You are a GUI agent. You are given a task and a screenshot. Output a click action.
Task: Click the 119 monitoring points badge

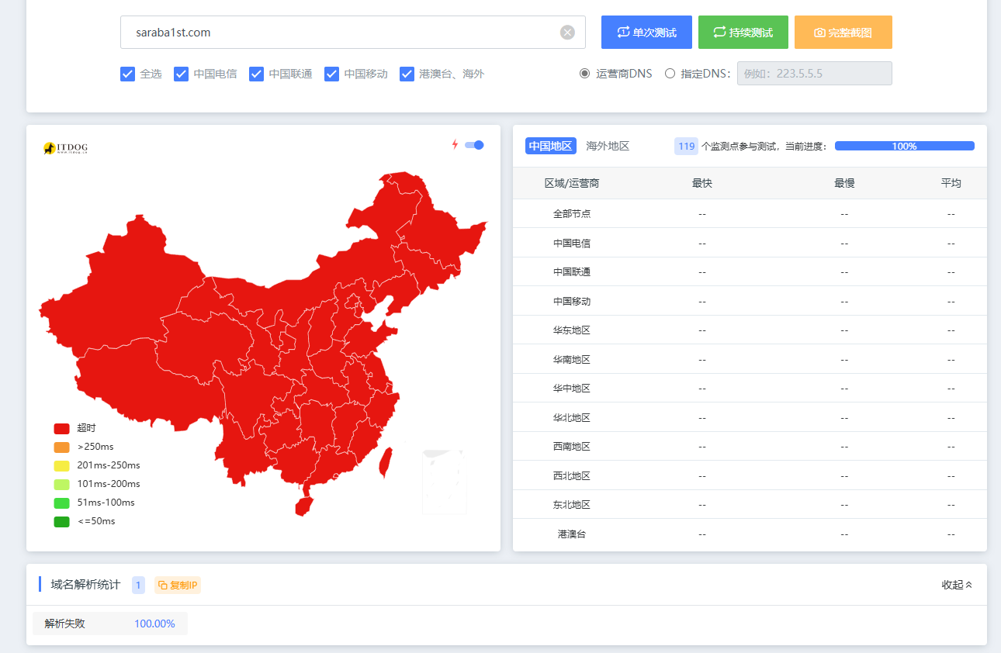point(686,146)
